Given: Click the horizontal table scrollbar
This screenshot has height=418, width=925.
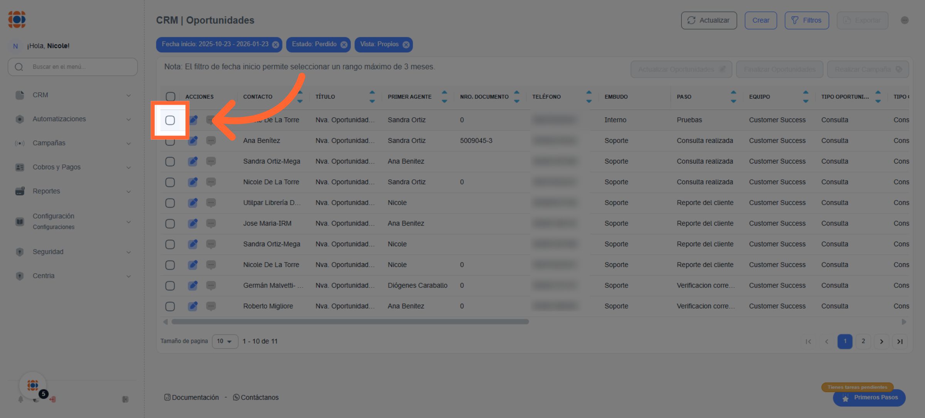Looking at the screenshot, I should click(350, 322).
